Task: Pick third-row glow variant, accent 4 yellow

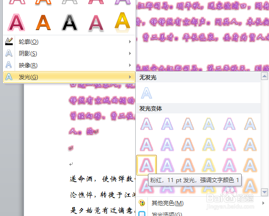Action: (209, 165)
